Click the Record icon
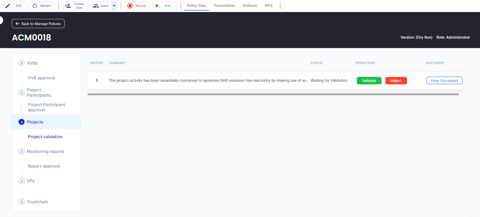480x217 pixels. coord(130,6)
